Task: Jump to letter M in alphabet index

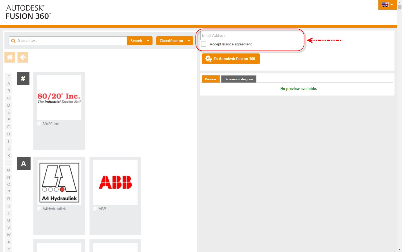Action: (x=9, y=170)
